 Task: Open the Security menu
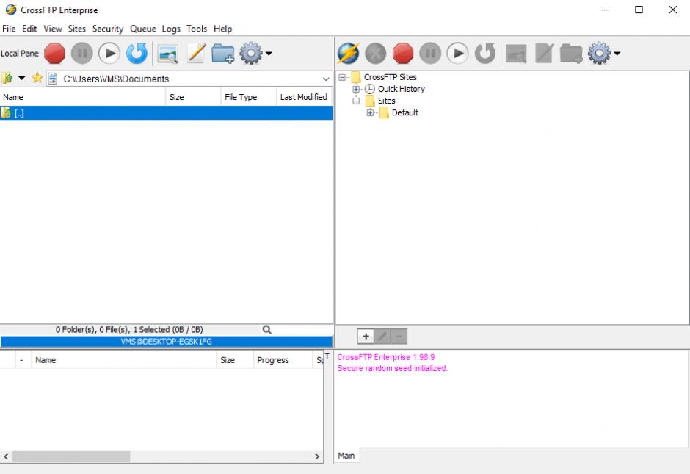[x=108, y=29]
